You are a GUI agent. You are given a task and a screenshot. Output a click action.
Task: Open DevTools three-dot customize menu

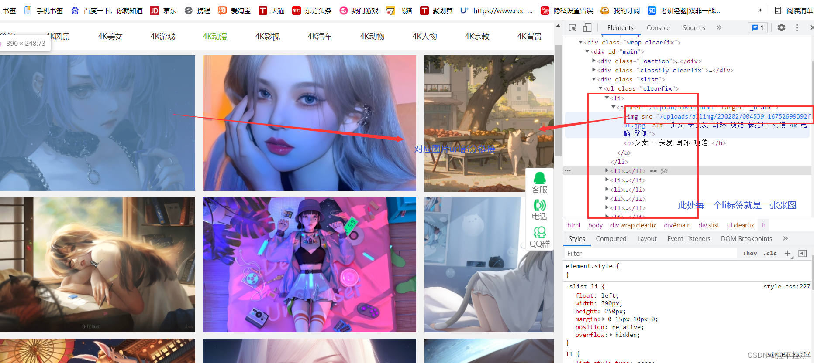click(x=797, y=27)
